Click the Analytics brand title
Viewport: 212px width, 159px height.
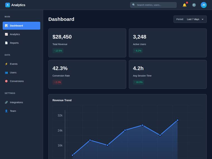18,5
